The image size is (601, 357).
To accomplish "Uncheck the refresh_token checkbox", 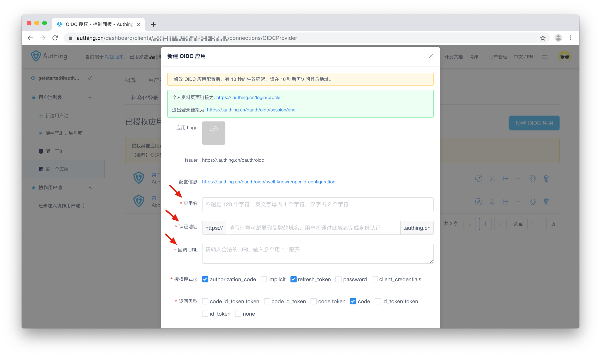I will click(293, 279).
